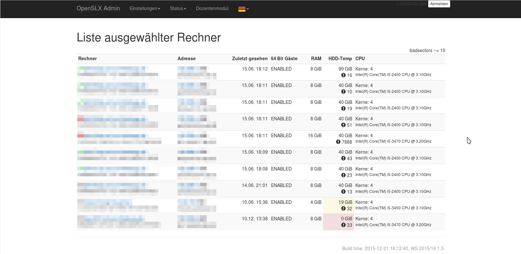Expand the Status dropdown menu
The height and width of the screenshot is (254, 521).
tap(178, 8)
